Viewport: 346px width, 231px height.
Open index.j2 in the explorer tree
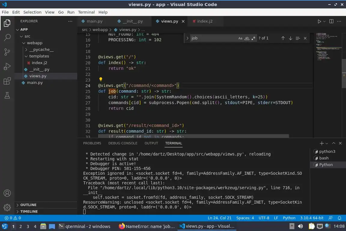[x=39, y=63]
